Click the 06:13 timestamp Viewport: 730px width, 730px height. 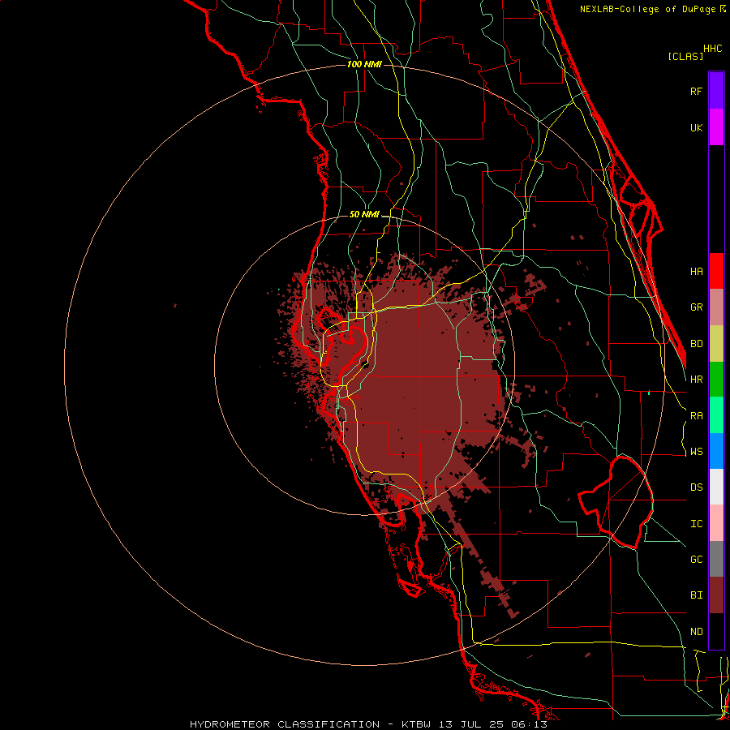pos(530,724)
